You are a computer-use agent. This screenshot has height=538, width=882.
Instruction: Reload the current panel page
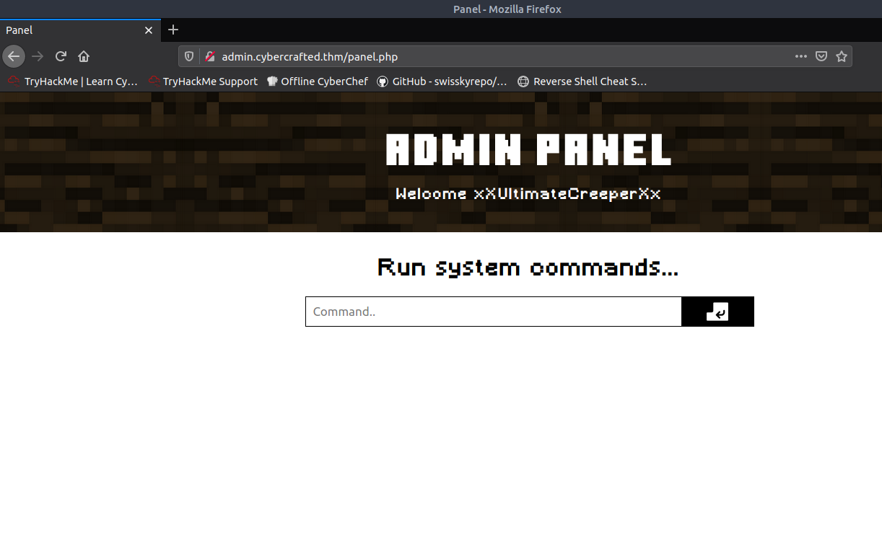[61, 56]
